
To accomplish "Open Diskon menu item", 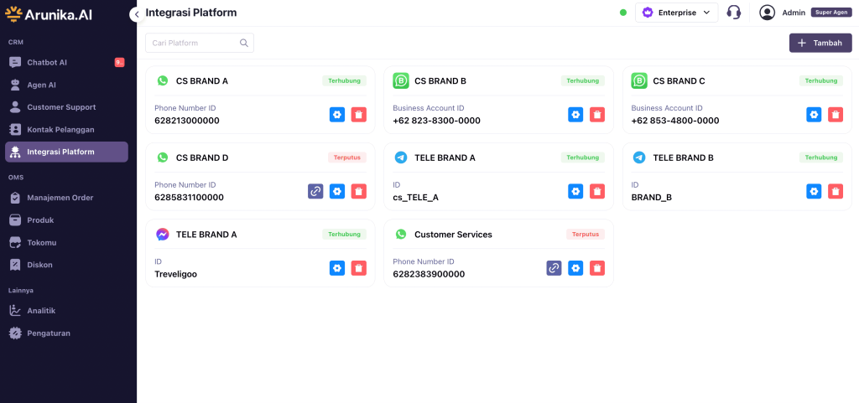I will 66,265.
